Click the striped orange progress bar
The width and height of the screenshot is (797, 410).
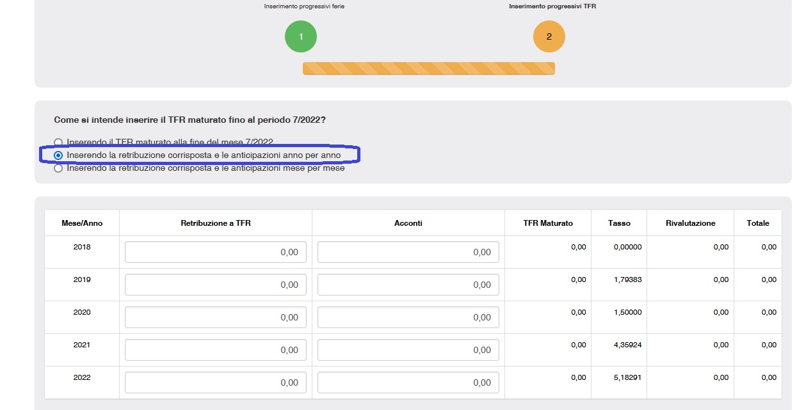pyautogui.click(x=428, y=68)
